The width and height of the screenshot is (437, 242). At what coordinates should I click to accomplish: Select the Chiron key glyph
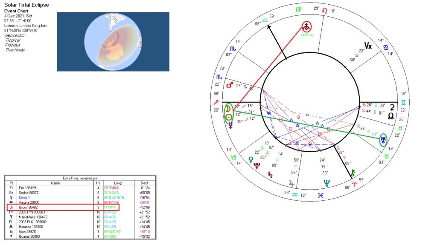pyautogui.click(x=353, y=173)
